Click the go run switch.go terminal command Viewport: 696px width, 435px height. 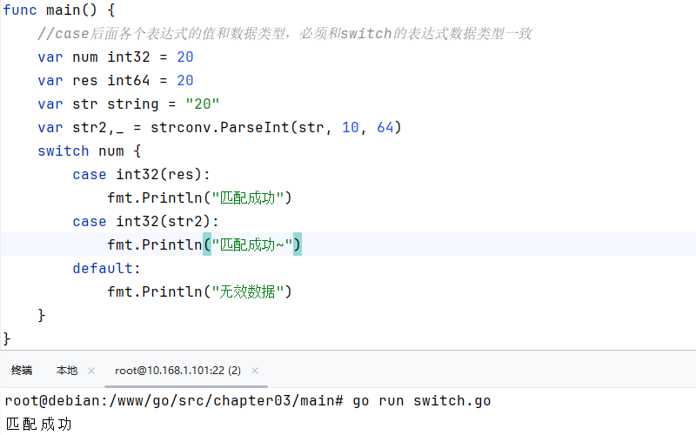(x=422, y=401)
